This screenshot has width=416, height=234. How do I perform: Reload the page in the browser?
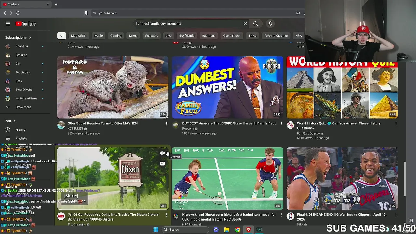(x=18, y=13)
